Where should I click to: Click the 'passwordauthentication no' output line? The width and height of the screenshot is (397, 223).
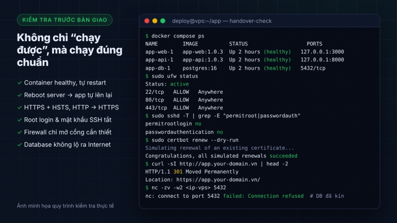point(184,132)
